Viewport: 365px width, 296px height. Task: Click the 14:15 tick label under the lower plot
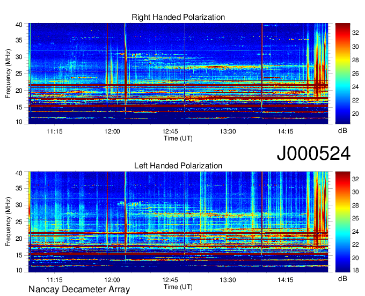tap(286, 280)
